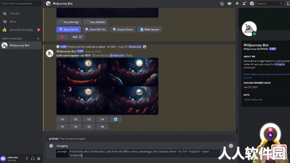This screenshot has height=163, width=290.
Task: Click Zoom Out 1.5x button
Action: point(95,29)
